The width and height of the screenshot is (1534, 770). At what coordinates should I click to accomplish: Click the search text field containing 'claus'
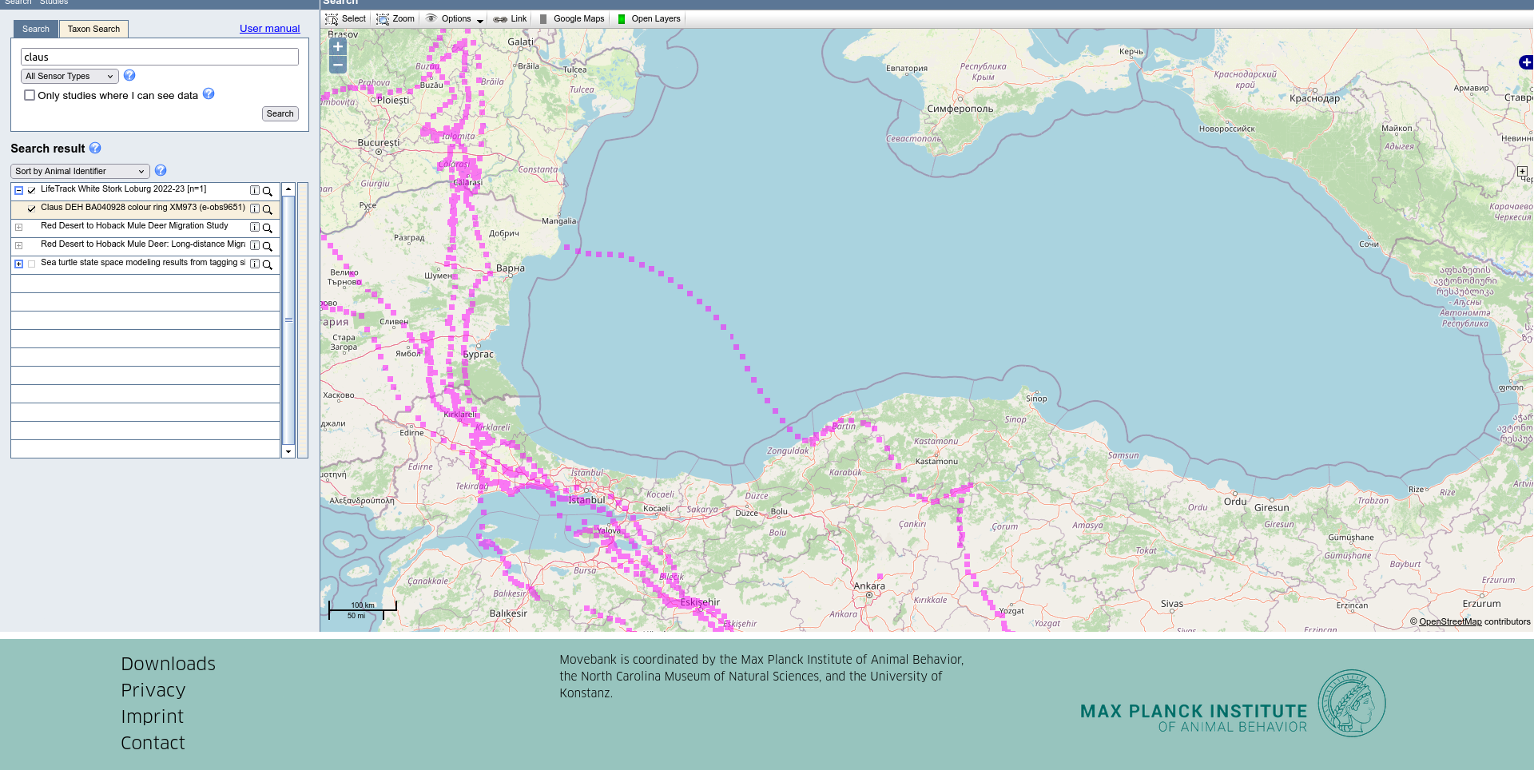160,57
